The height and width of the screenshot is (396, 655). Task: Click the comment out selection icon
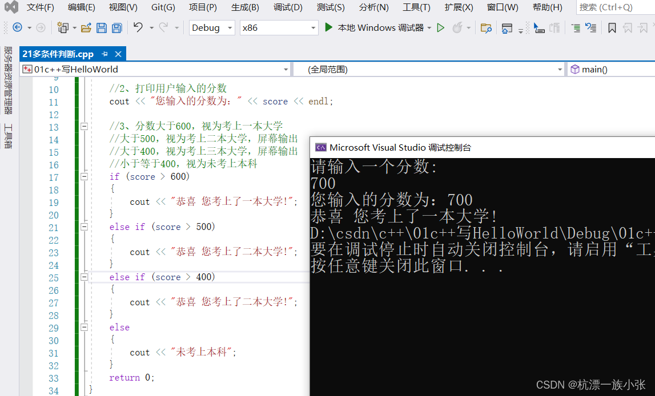[590, 28]
